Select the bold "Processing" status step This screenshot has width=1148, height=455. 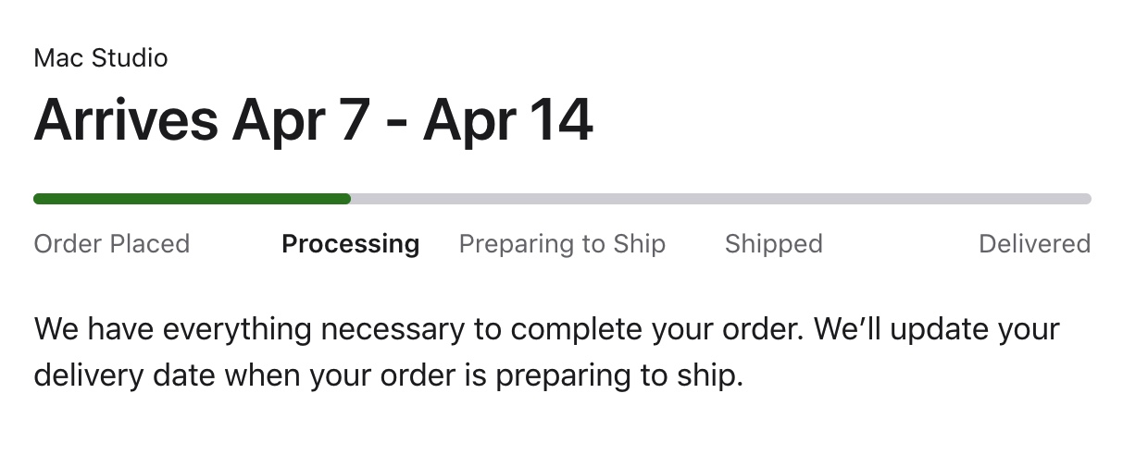click(350, 244)
